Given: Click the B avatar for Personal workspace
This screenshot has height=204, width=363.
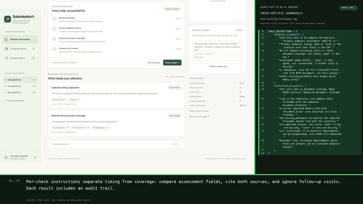Looking at the screenshot, I should pos(6,157).
